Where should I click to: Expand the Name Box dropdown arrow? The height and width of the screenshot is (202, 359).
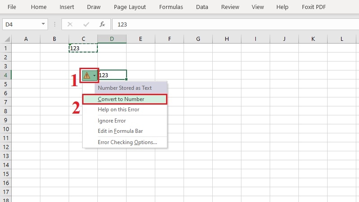click(x=43, y=24)
